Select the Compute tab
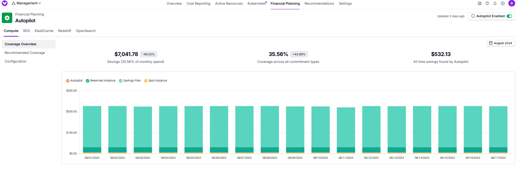The height and width of the screenshot is (180, 517). tap(11, 31)
